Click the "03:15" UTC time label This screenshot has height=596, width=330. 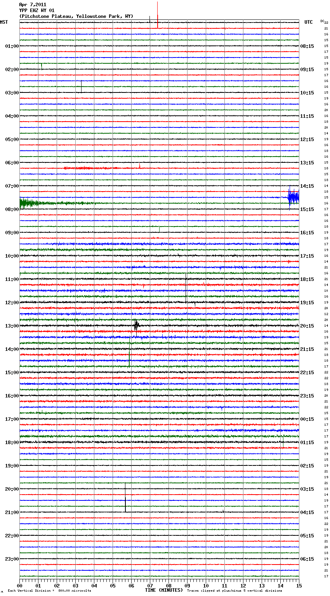(x=307, y=489)
